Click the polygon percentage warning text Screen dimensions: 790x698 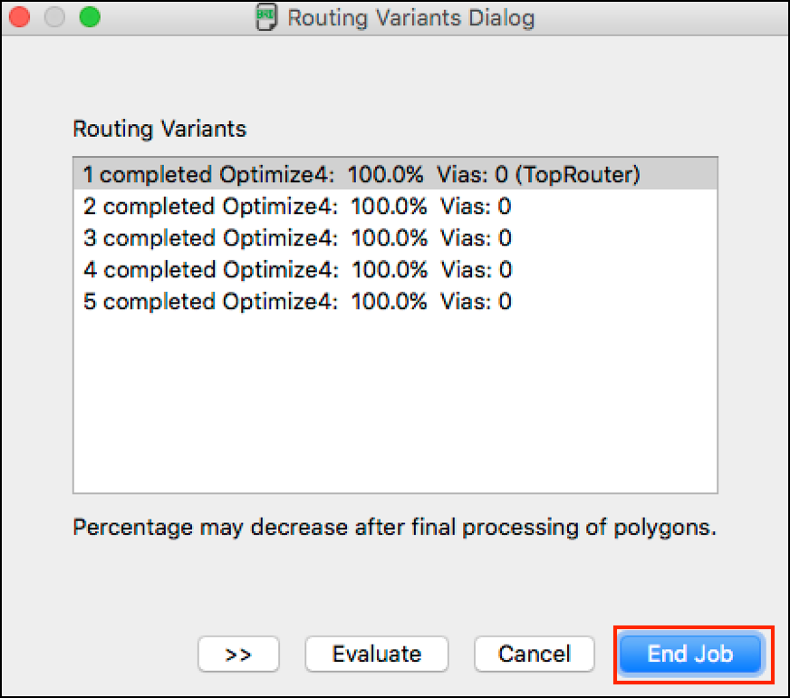[x=394, y=528]
